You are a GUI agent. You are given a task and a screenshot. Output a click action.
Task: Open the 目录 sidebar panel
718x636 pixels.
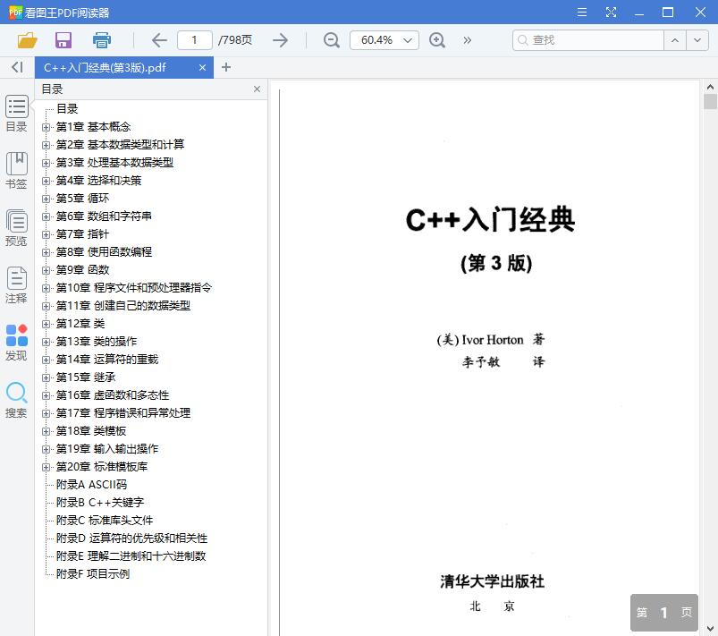click(16, 114)
